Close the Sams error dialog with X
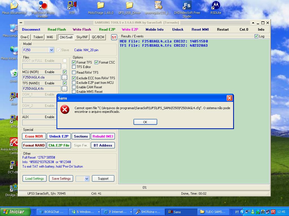Screen dimensions: 289x216 [229, 98]
